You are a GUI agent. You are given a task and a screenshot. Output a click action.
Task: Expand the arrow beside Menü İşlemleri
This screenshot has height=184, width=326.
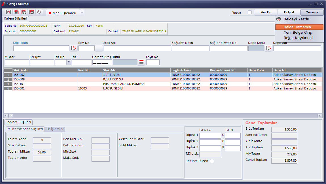pos(82,13)
